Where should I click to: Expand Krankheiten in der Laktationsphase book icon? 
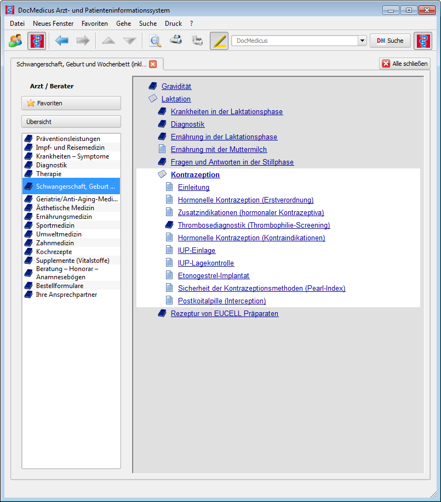162,111
